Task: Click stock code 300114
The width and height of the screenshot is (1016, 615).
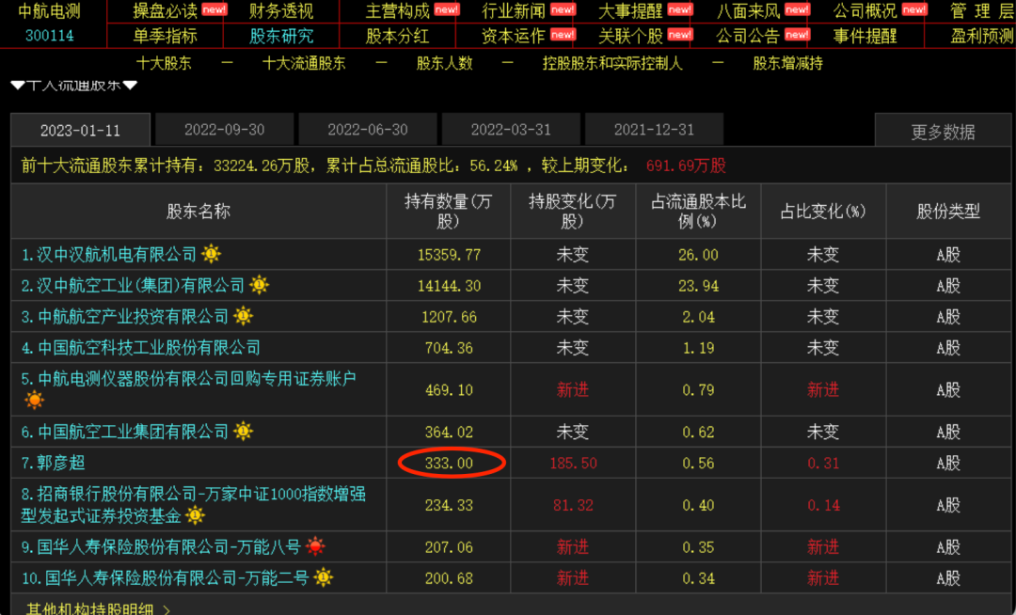Action: click(49, 36)
